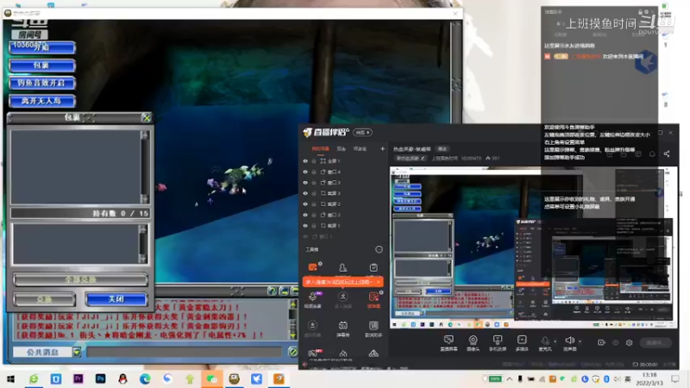Hide the 截屏 1 layer
690x388 pixels.
[305, 226]
